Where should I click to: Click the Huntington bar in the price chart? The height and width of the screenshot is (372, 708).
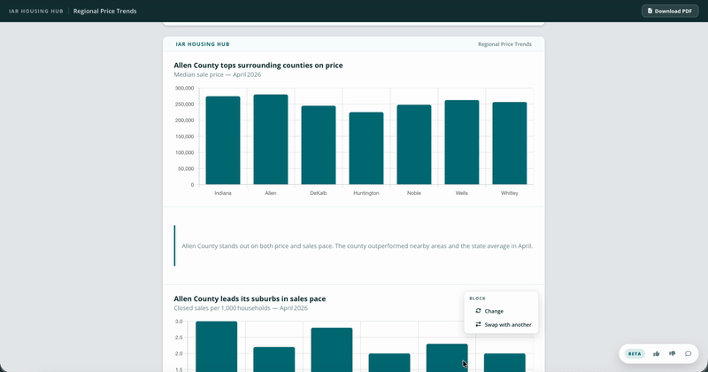[366, 148]
